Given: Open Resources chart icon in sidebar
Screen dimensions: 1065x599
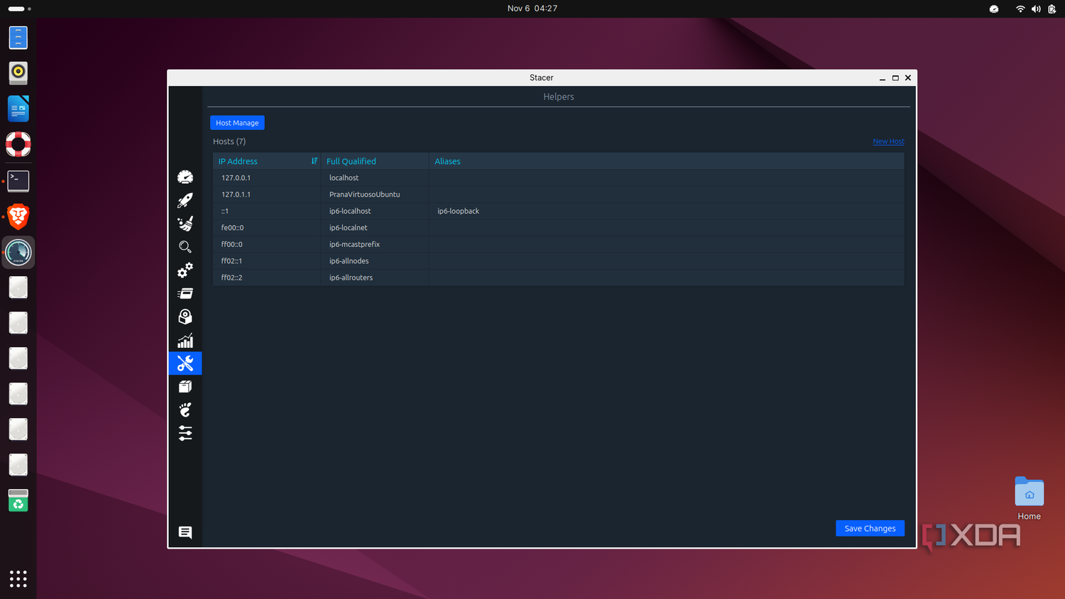Looking at the screenshot, I should (x=185, y=341).
